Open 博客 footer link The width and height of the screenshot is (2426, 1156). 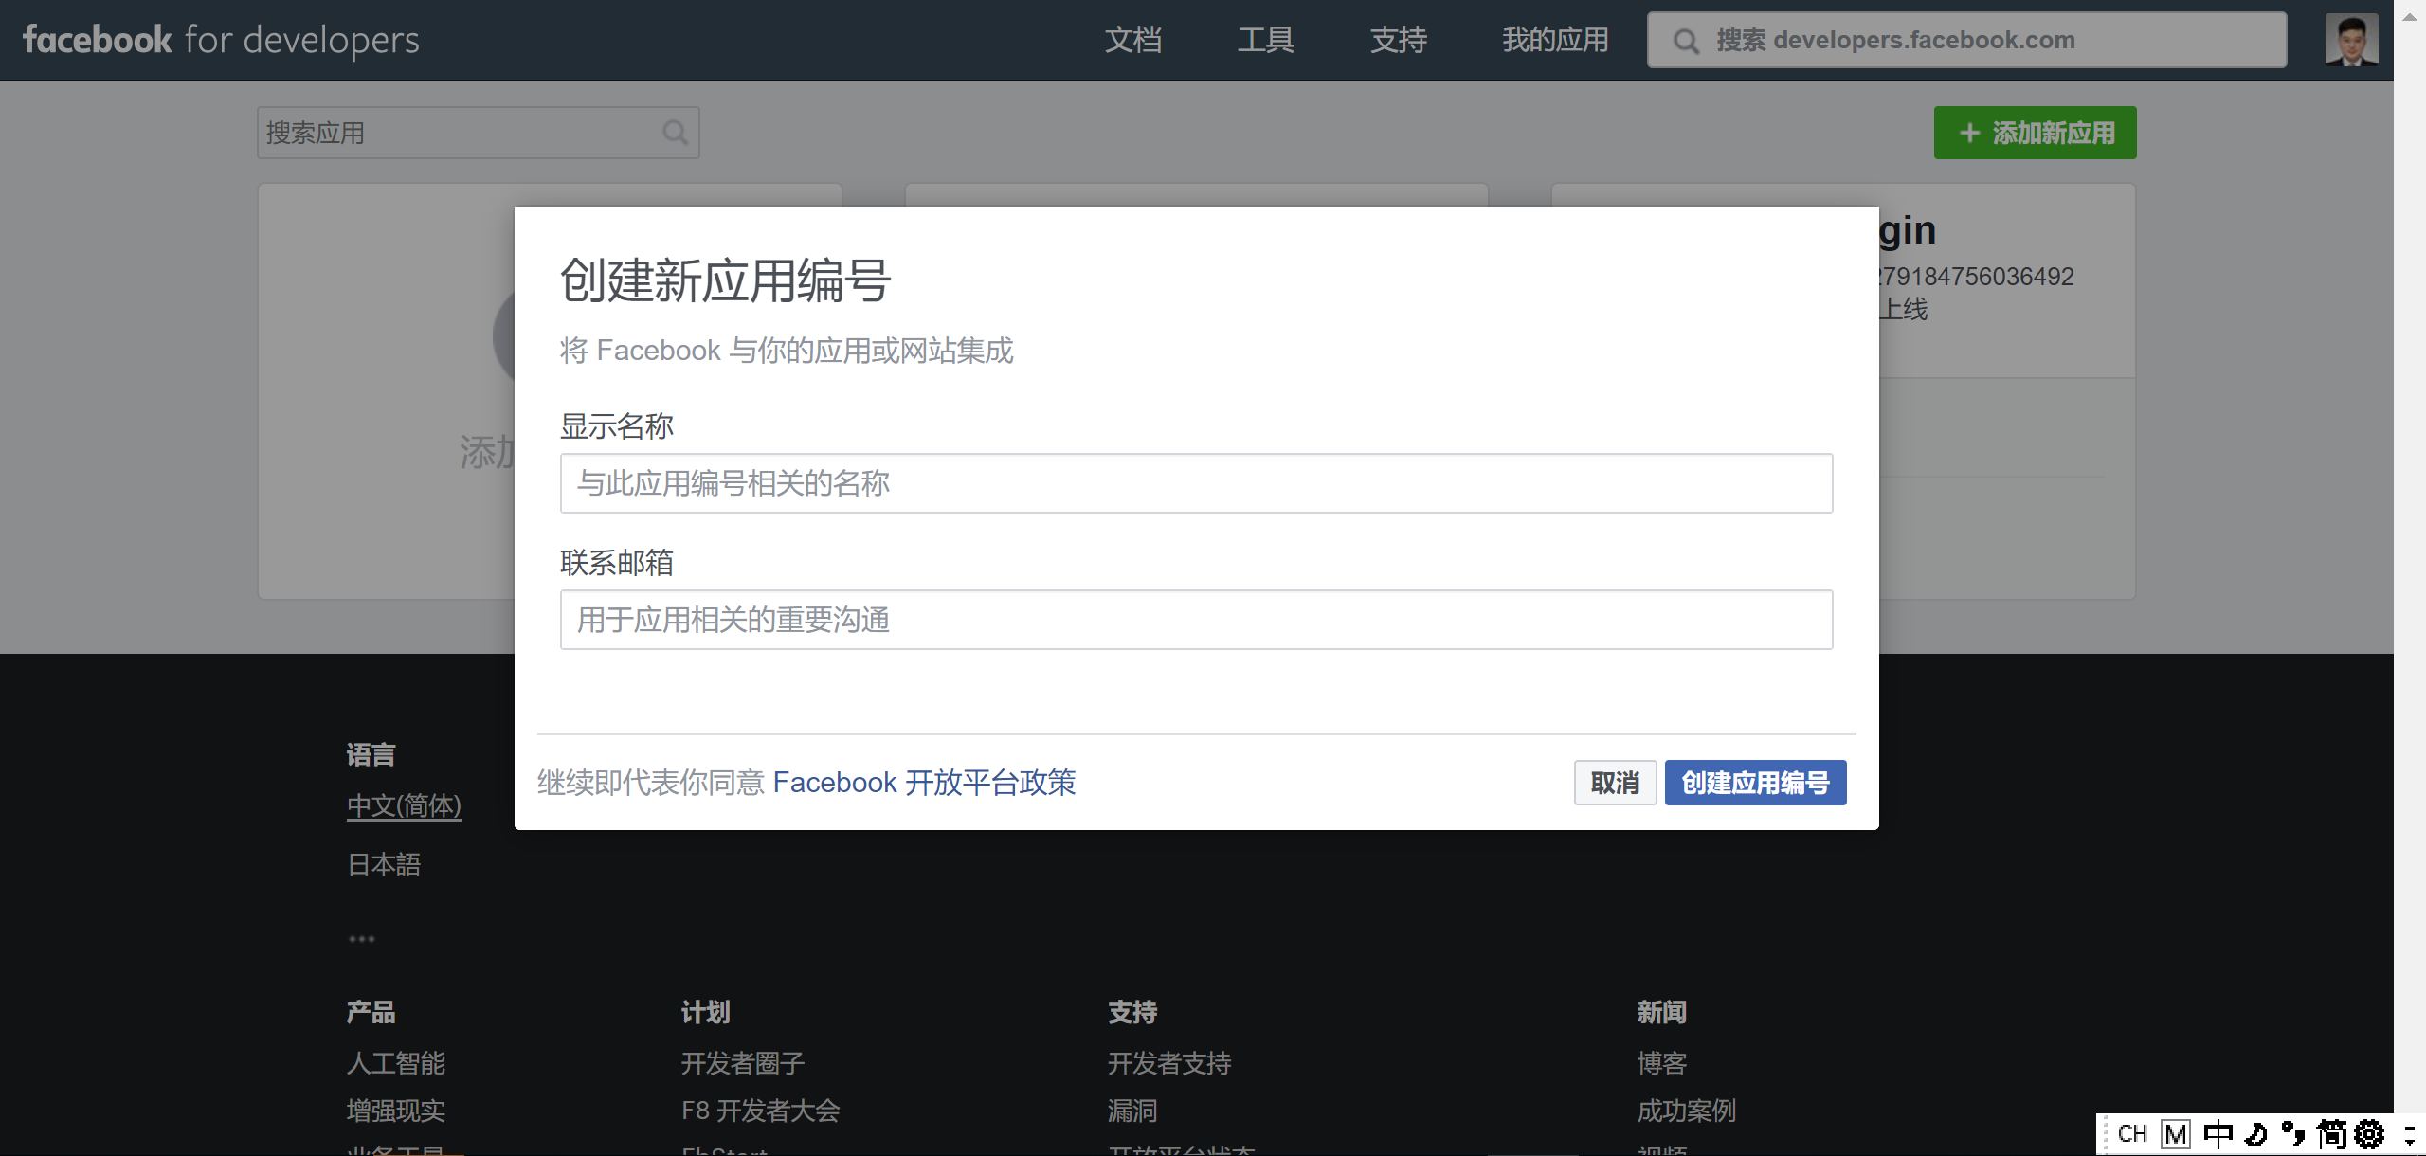(x=1662, y=1063)
